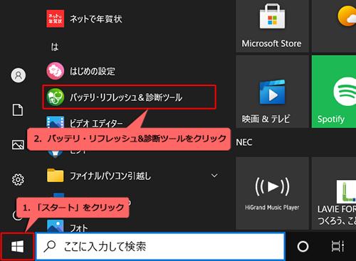The image size is (356, 261).
Task: Open HiGrand Music Player tile
Action: tap(272, 193)
